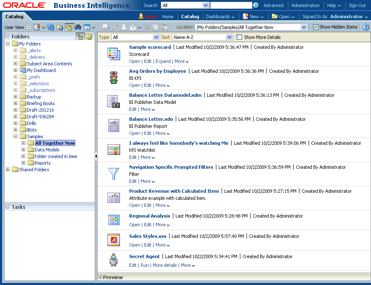Open the Regional Analysis title link
The image size is (371, 285).
[150, 216]
